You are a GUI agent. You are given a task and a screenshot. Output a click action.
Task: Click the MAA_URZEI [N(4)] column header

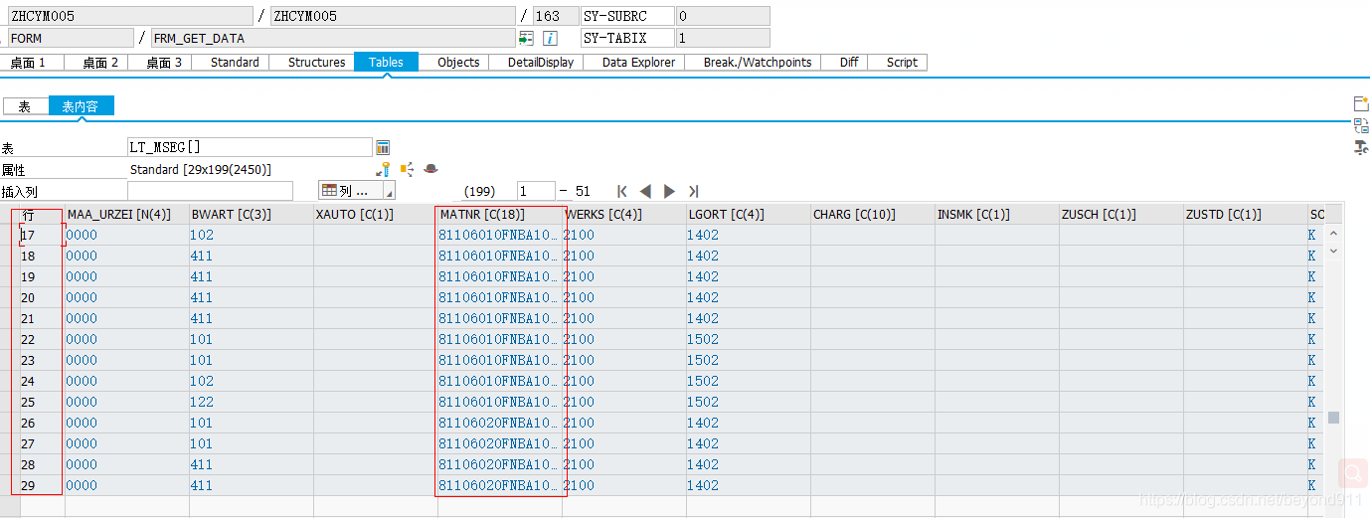[x=126, y=214]
